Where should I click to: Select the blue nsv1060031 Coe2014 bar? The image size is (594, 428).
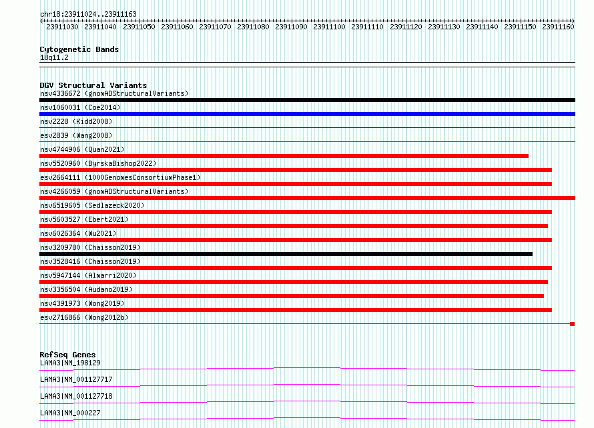307,114
